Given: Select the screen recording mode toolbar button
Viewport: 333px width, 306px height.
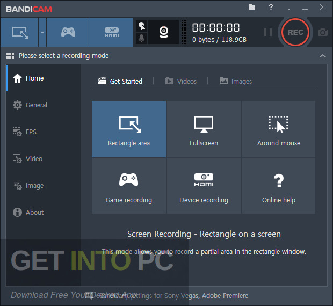Looking at the screenshot, I should coord(19,32).
